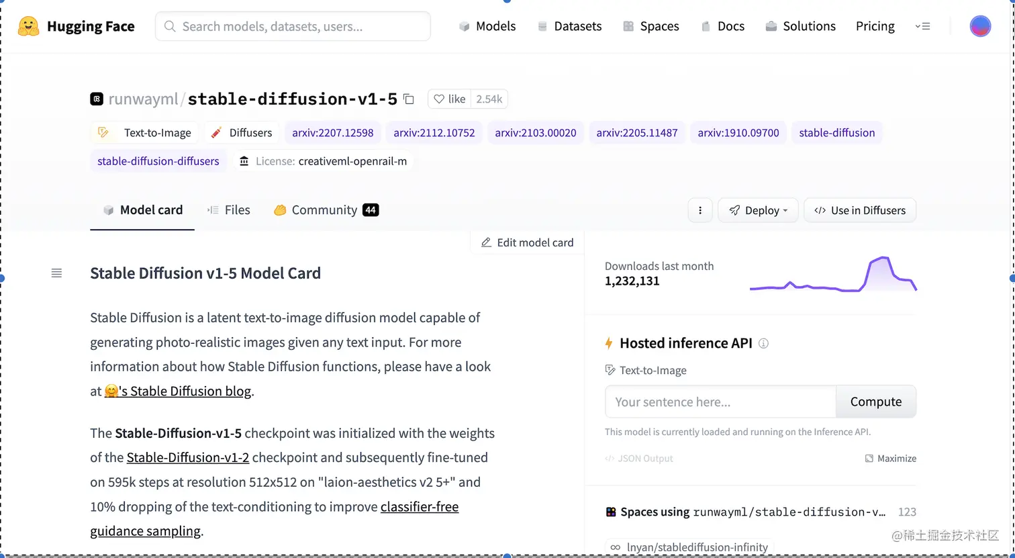Click Edit model card
This screenshot has height=558, width=1015.
click(x=528, y=242)
